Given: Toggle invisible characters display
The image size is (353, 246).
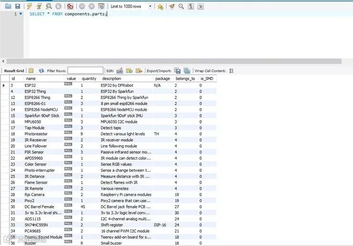Looking at the screenshot, I should (x=191, y=6).
